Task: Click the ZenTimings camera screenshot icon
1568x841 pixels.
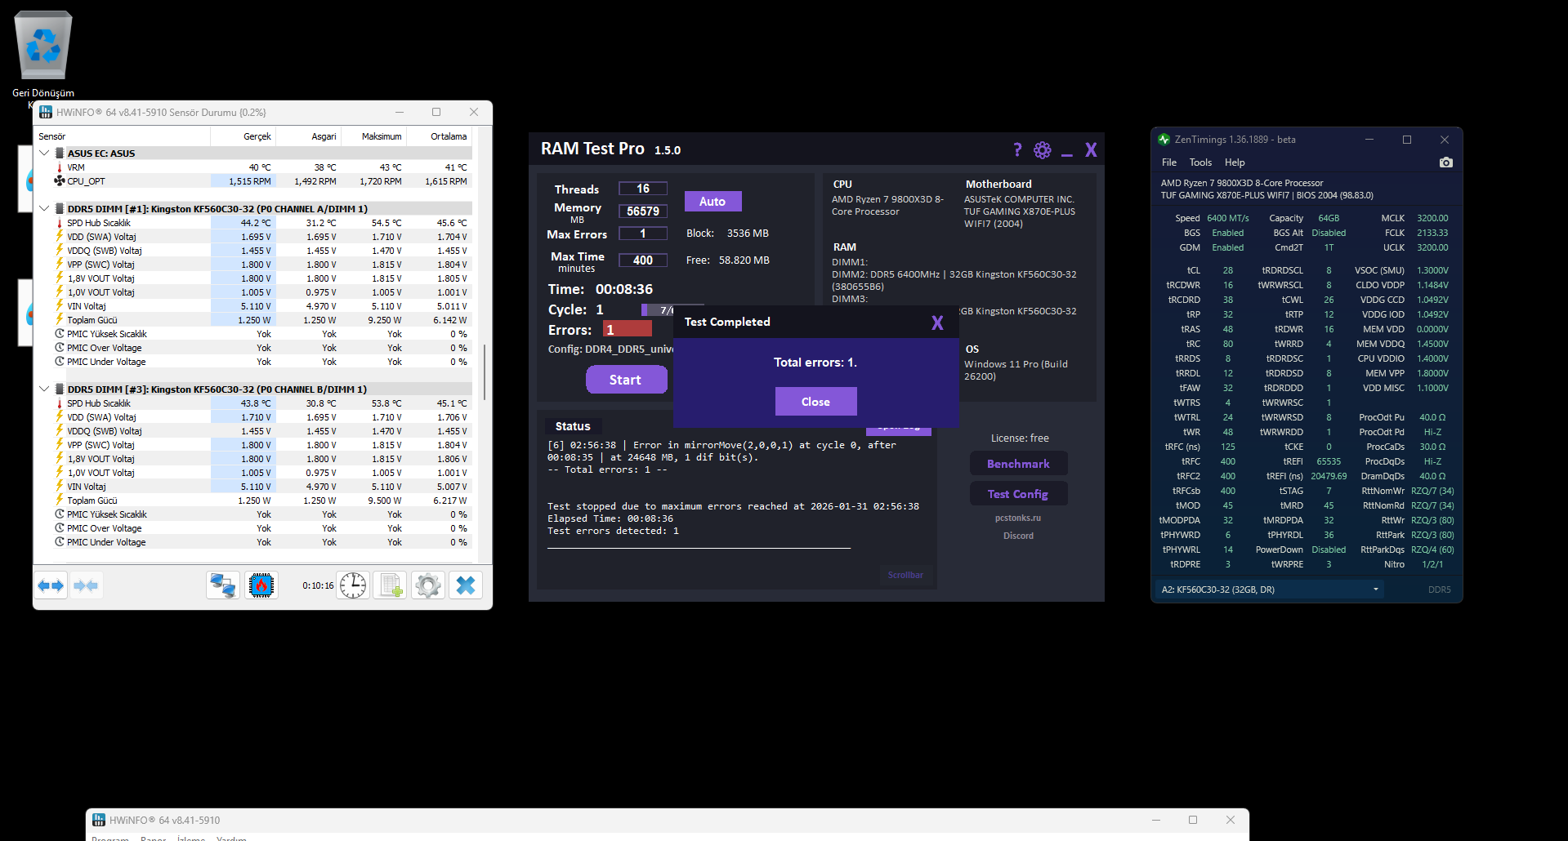Action: pyautogui.click(x=1446, y=162)
